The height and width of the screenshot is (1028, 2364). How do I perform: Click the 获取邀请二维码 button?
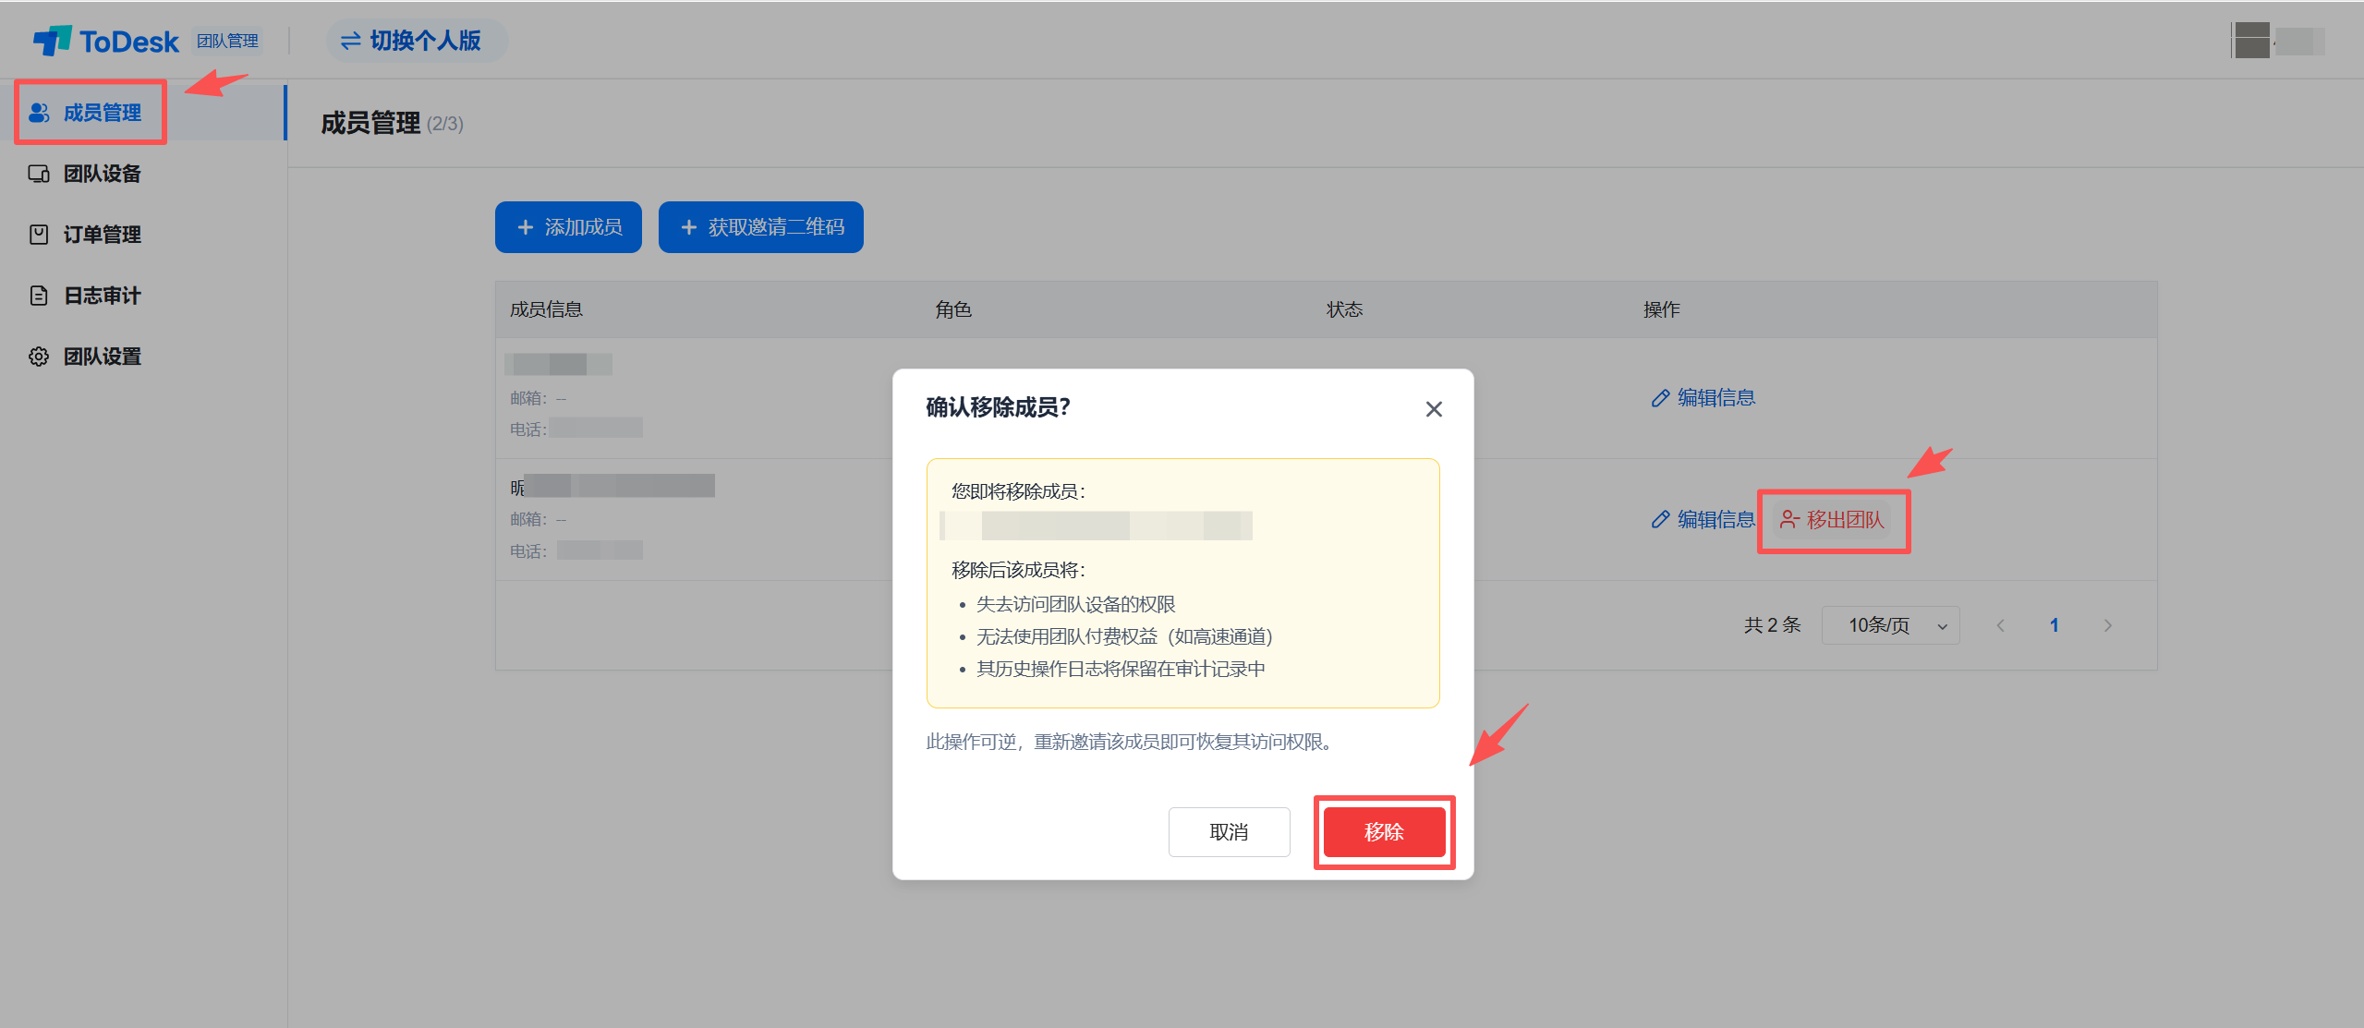click(x=760, y=227)
